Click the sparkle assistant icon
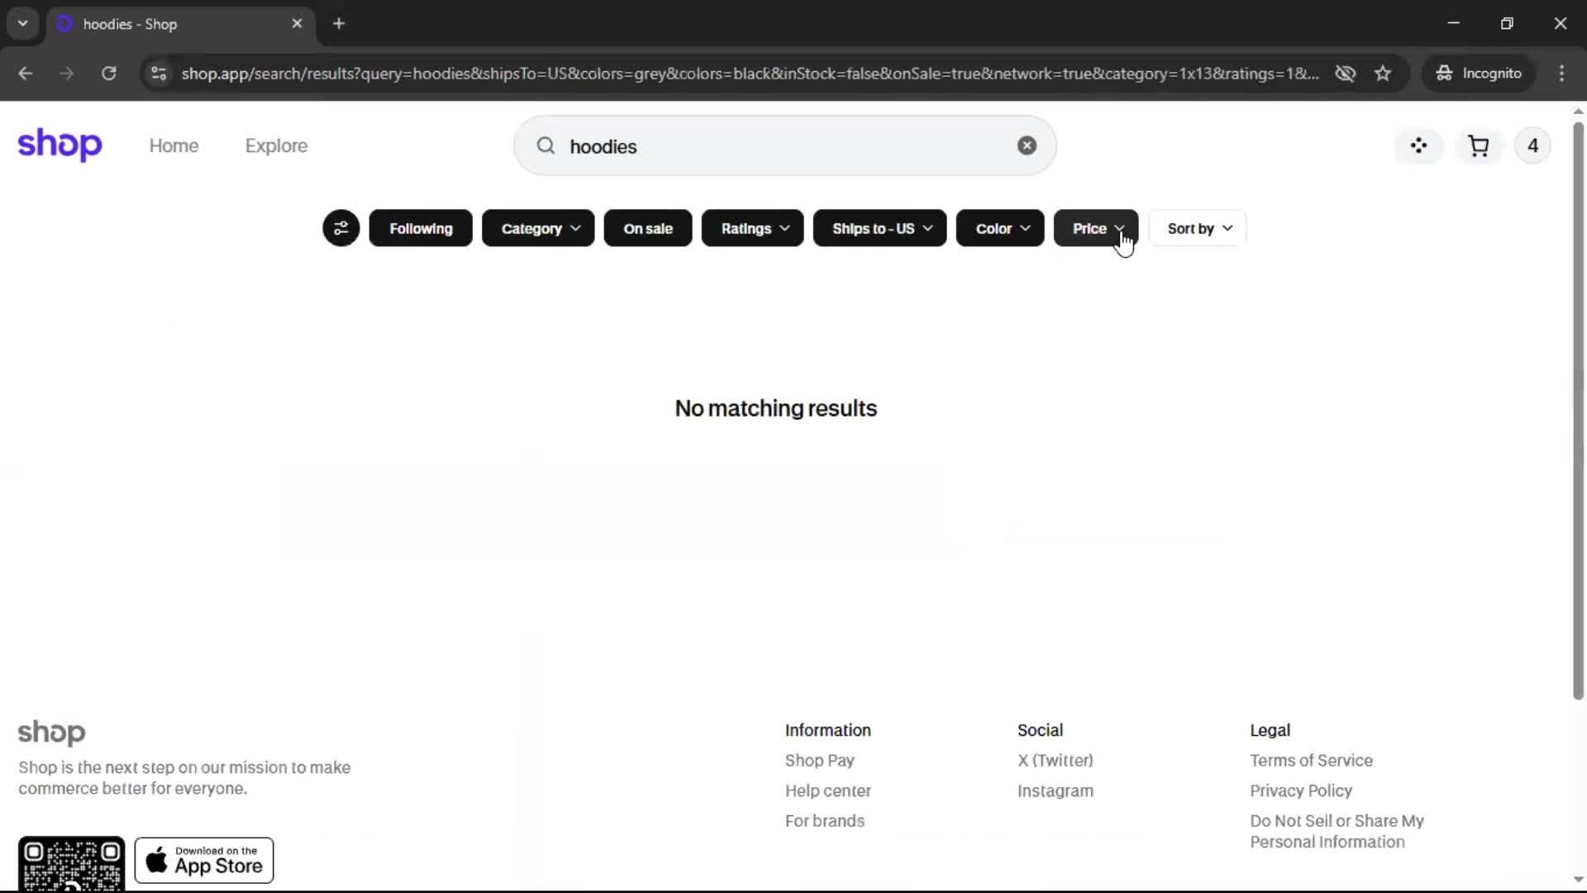This screenshot has height=893, width=1587. (1418, 146)
